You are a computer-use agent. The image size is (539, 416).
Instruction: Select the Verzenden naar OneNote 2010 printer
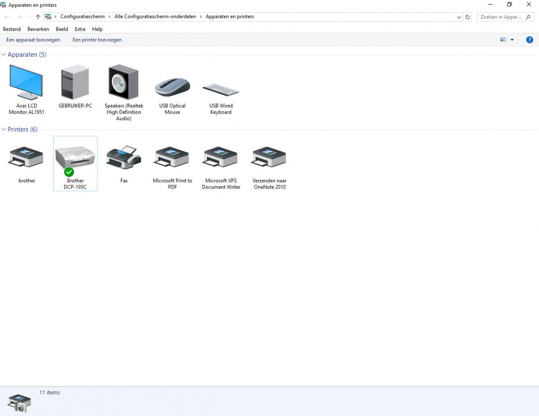tap(269, 167)
